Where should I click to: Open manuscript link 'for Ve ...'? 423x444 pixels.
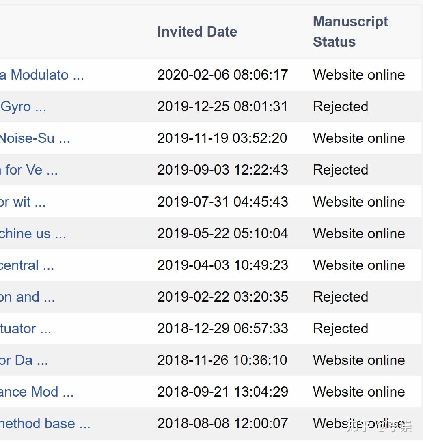point(28,170)
